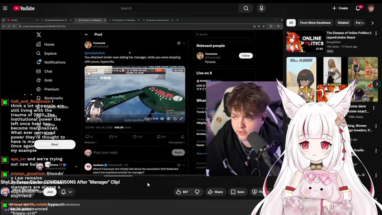
Task: Open a new browser tab with plus
Action: point(178,20)
